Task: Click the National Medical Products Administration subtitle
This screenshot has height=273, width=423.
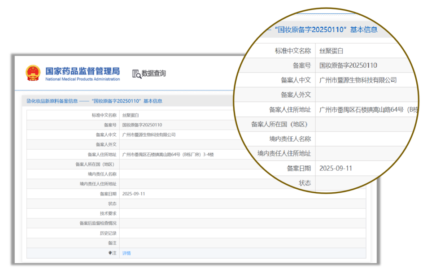Action: click(83, 79)
